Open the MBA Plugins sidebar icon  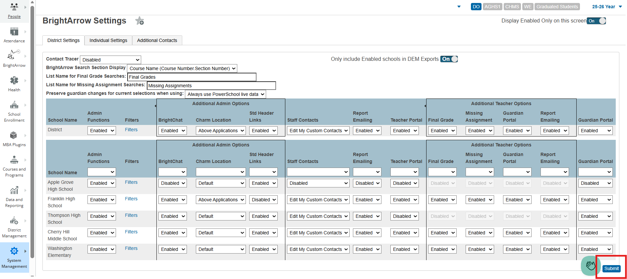click(14, 135)
